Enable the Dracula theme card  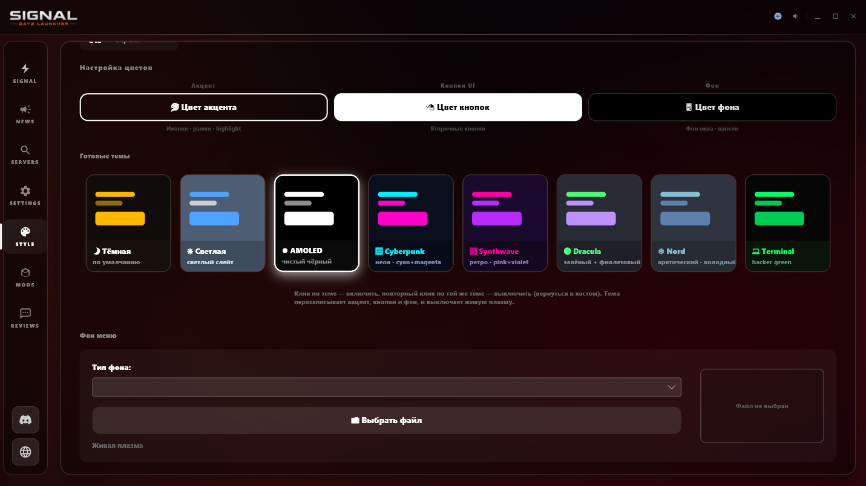[x=599, y=223]
